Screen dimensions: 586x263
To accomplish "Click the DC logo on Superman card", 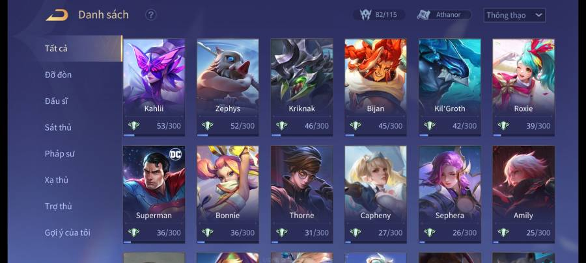I will coord(175,154).
